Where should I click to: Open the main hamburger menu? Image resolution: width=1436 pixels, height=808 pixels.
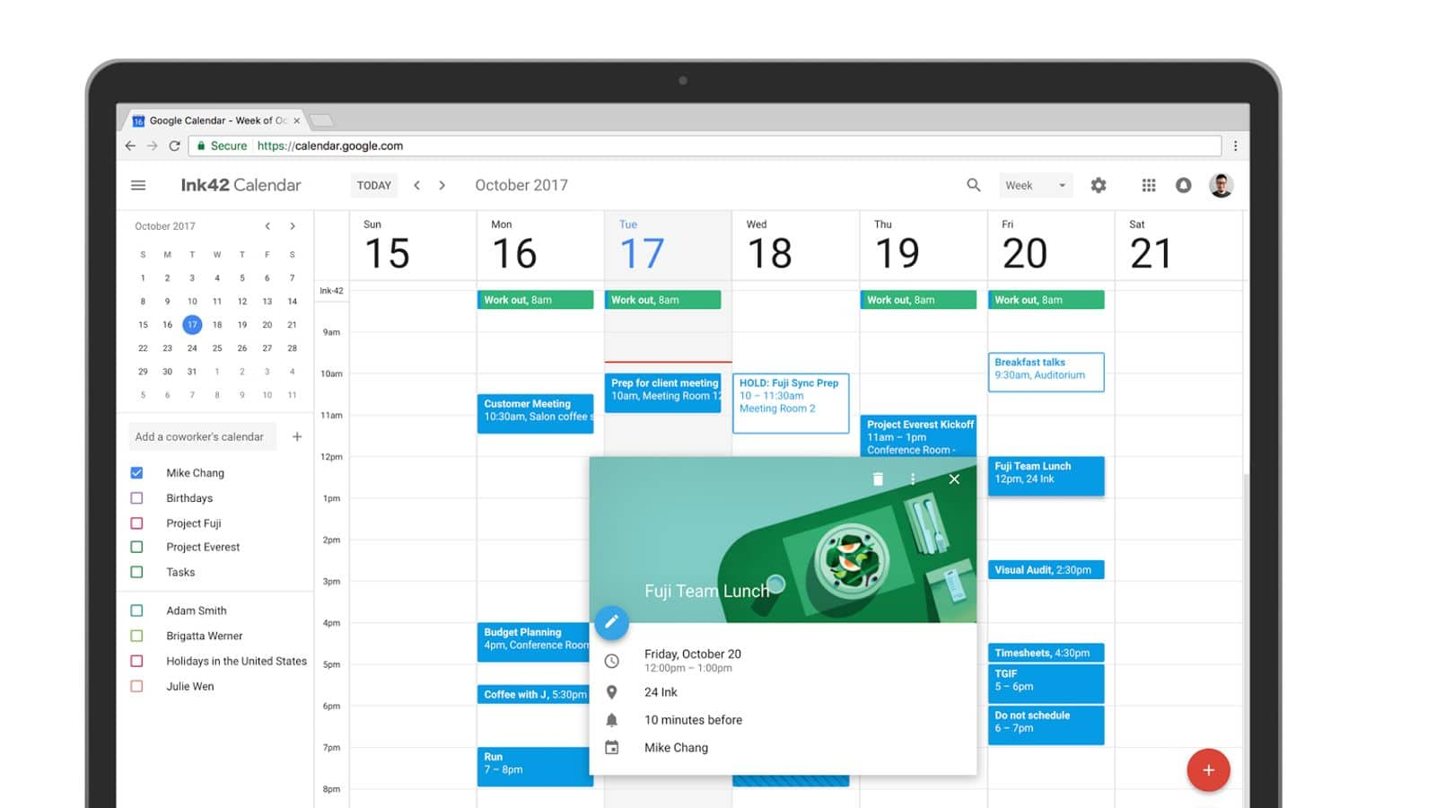pyautogui.click(x=138, y=185)
